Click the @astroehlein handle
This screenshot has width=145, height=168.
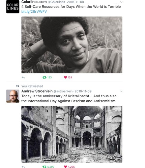(63, 91)
